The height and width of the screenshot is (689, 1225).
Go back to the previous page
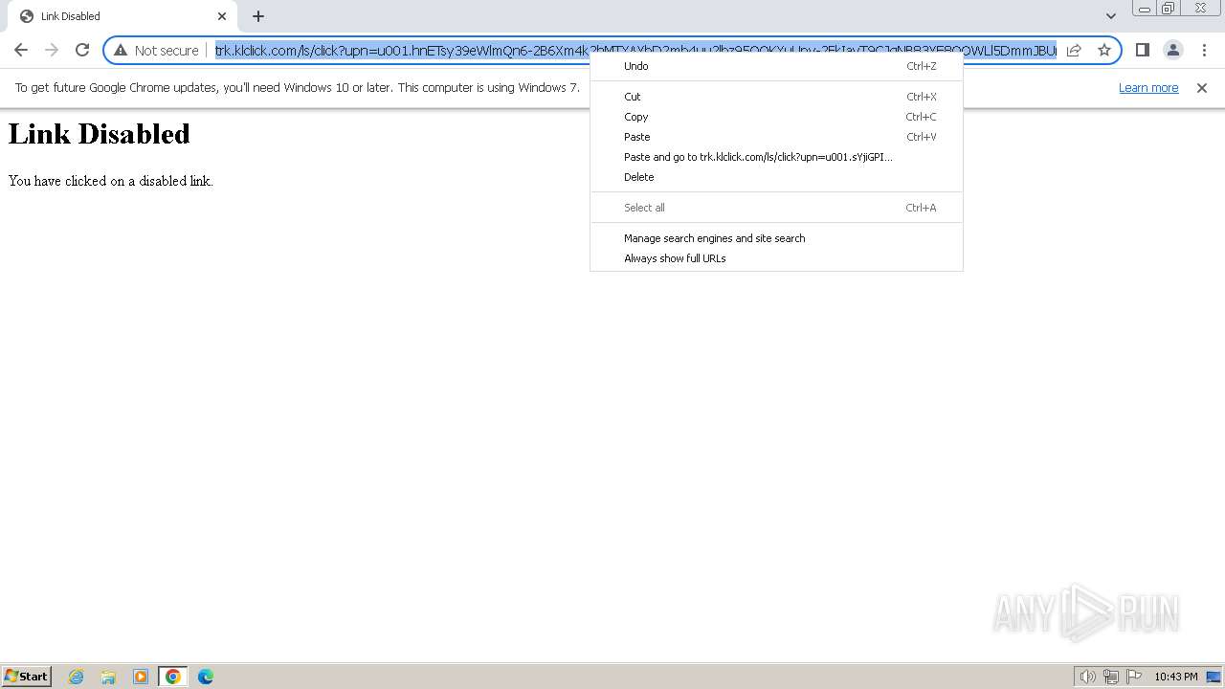(21, 50)
